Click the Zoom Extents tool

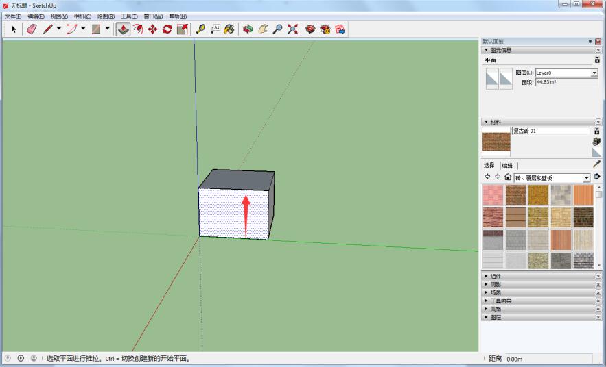[x=292, y=29]
